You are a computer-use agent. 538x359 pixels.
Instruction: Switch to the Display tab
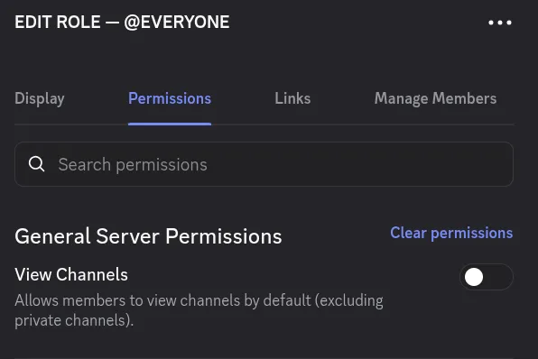[x=40, y=98]
